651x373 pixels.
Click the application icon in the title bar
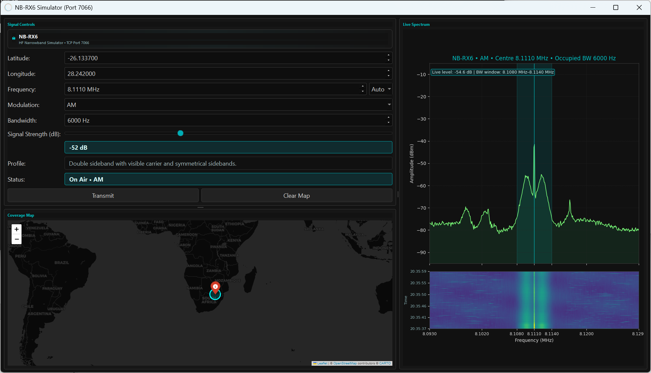8,7
